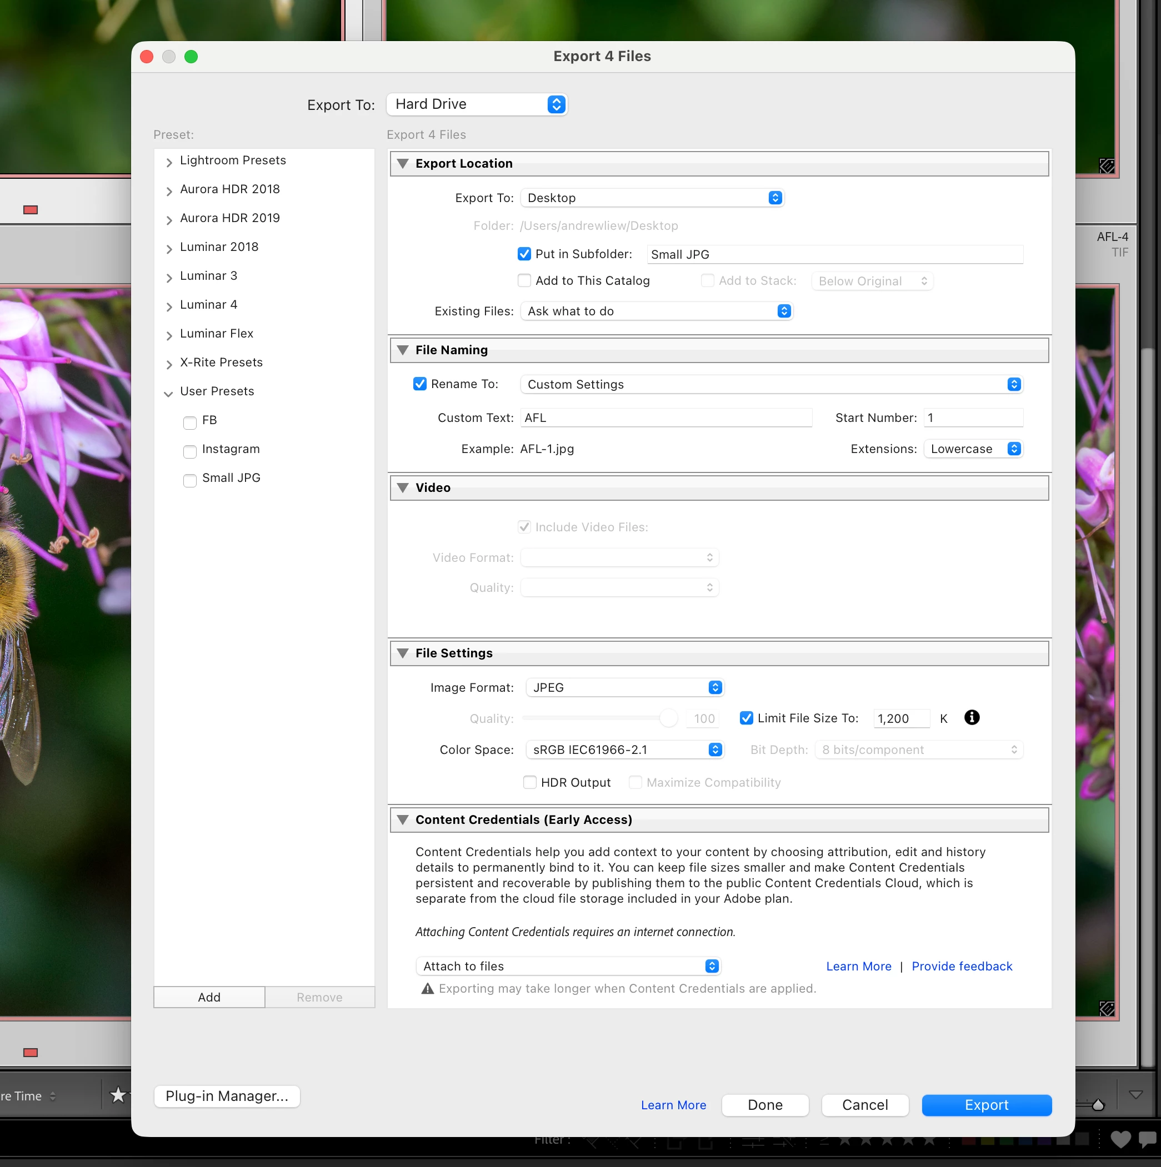
Task: Collapse the Content Credentials section
Action: tap(403, 819)
